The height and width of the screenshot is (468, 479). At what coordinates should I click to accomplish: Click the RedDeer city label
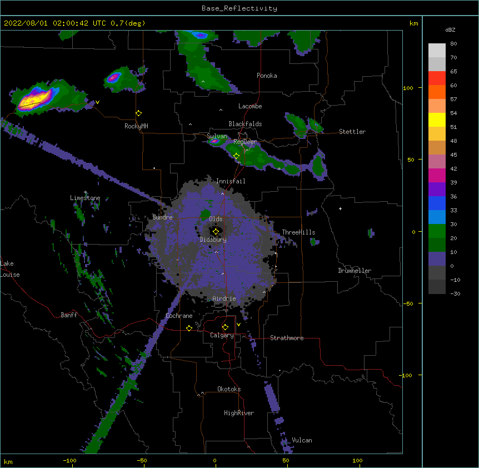(x=245, y=142)
